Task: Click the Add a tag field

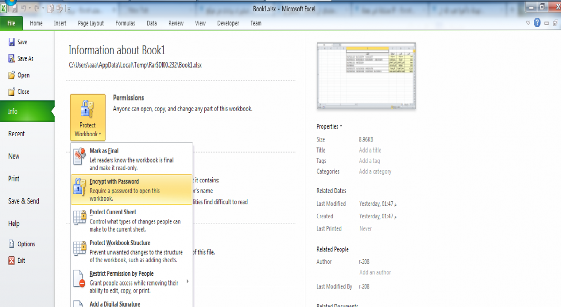Action: tap(369, 161)
